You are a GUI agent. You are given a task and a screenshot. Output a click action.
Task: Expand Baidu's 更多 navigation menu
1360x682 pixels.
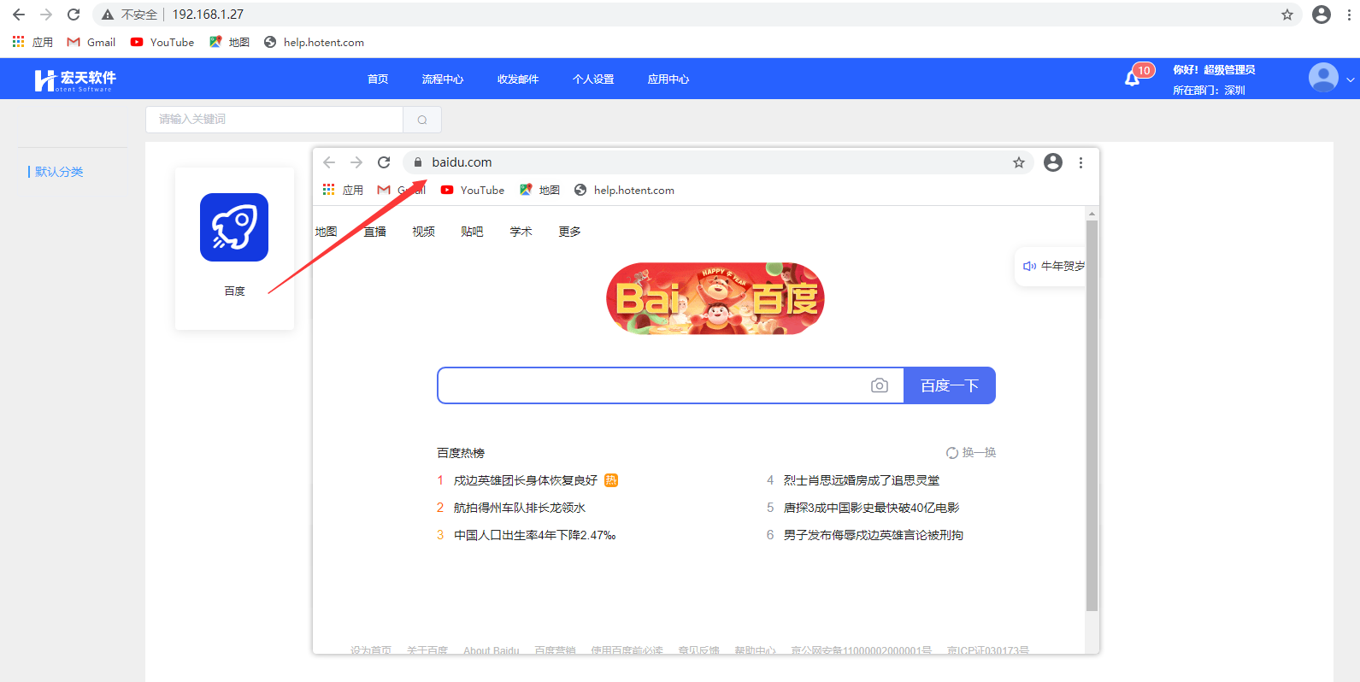pyautogui.click(x=569, y=232)
